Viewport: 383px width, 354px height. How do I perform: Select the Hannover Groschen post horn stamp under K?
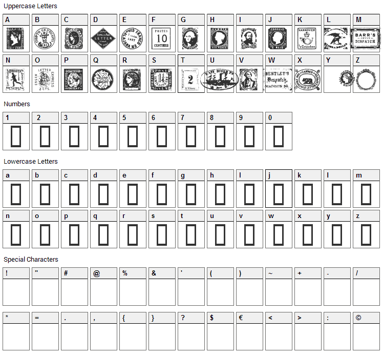[x=307, y=38]
